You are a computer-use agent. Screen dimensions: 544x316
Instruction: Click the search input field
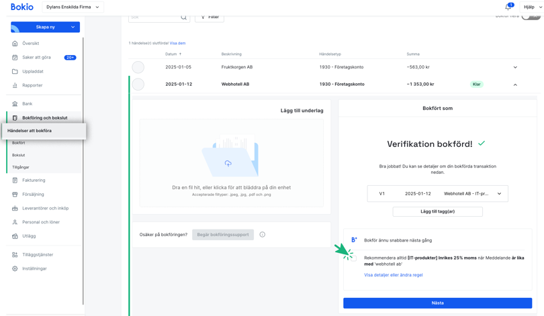click(153, 17)
